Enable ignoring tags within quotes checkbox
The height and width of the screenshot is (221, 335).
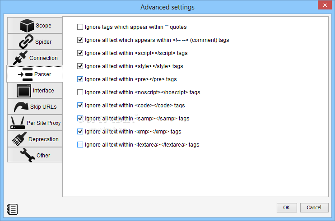tap(80, 27)
